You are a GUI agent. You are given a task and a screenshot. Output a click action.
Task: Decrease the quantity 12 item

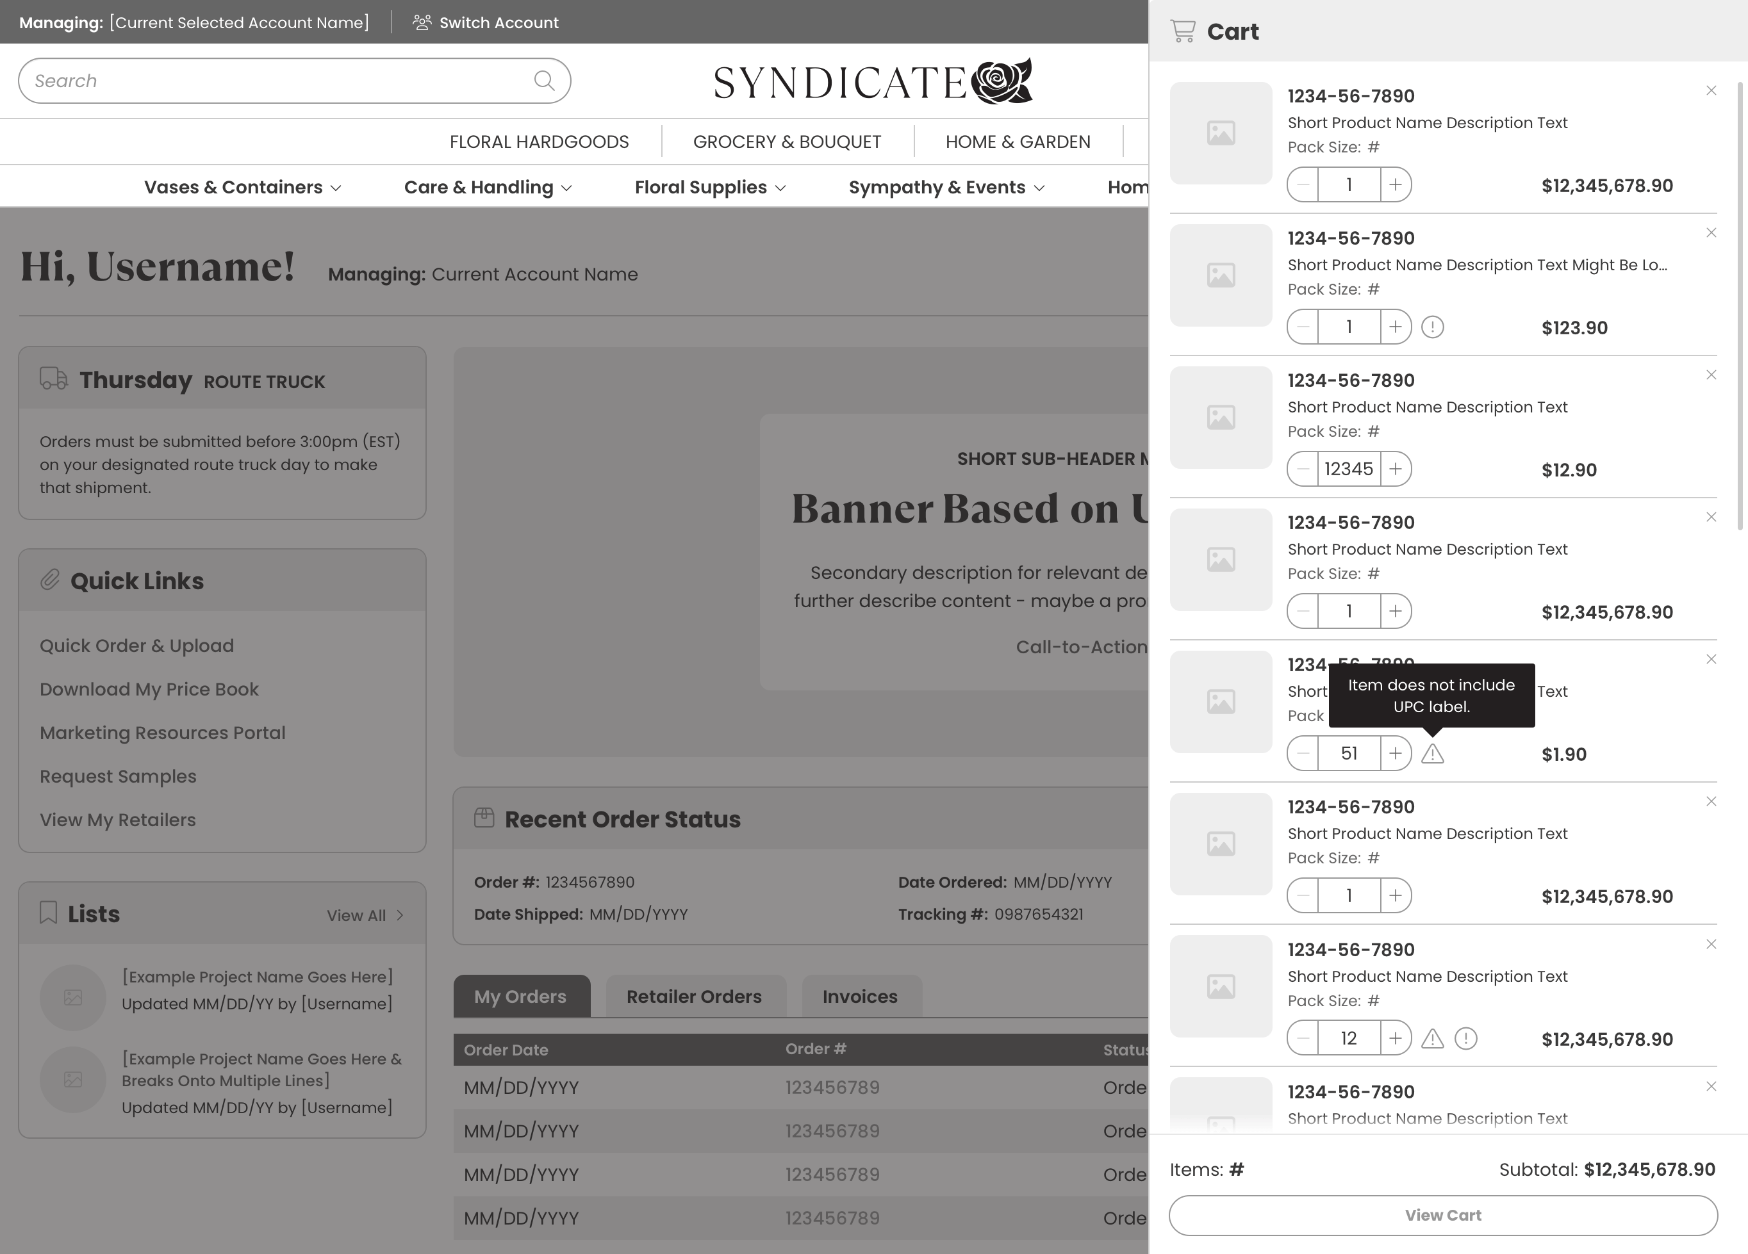tap(1303, 1038)
